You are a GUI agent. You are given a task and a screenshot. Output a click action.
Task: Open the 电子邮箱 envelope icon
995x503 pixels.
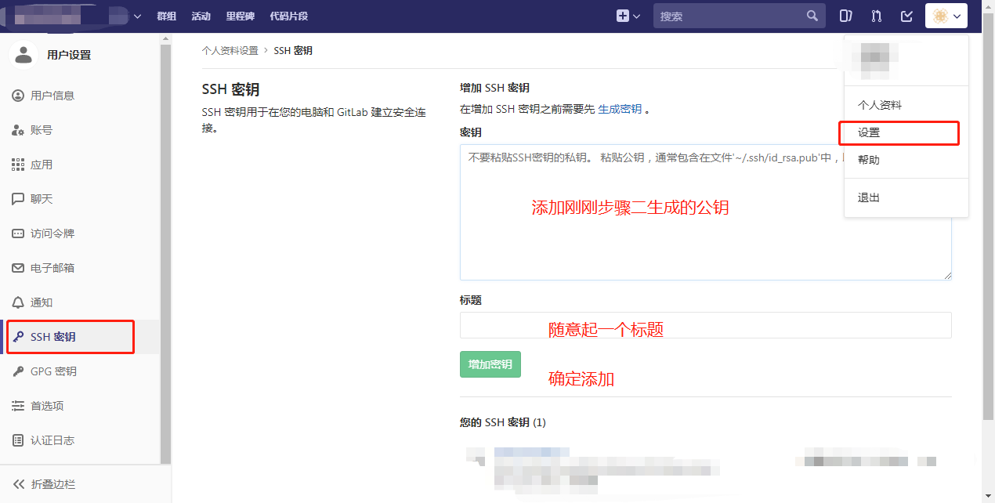tap(18, 268)
